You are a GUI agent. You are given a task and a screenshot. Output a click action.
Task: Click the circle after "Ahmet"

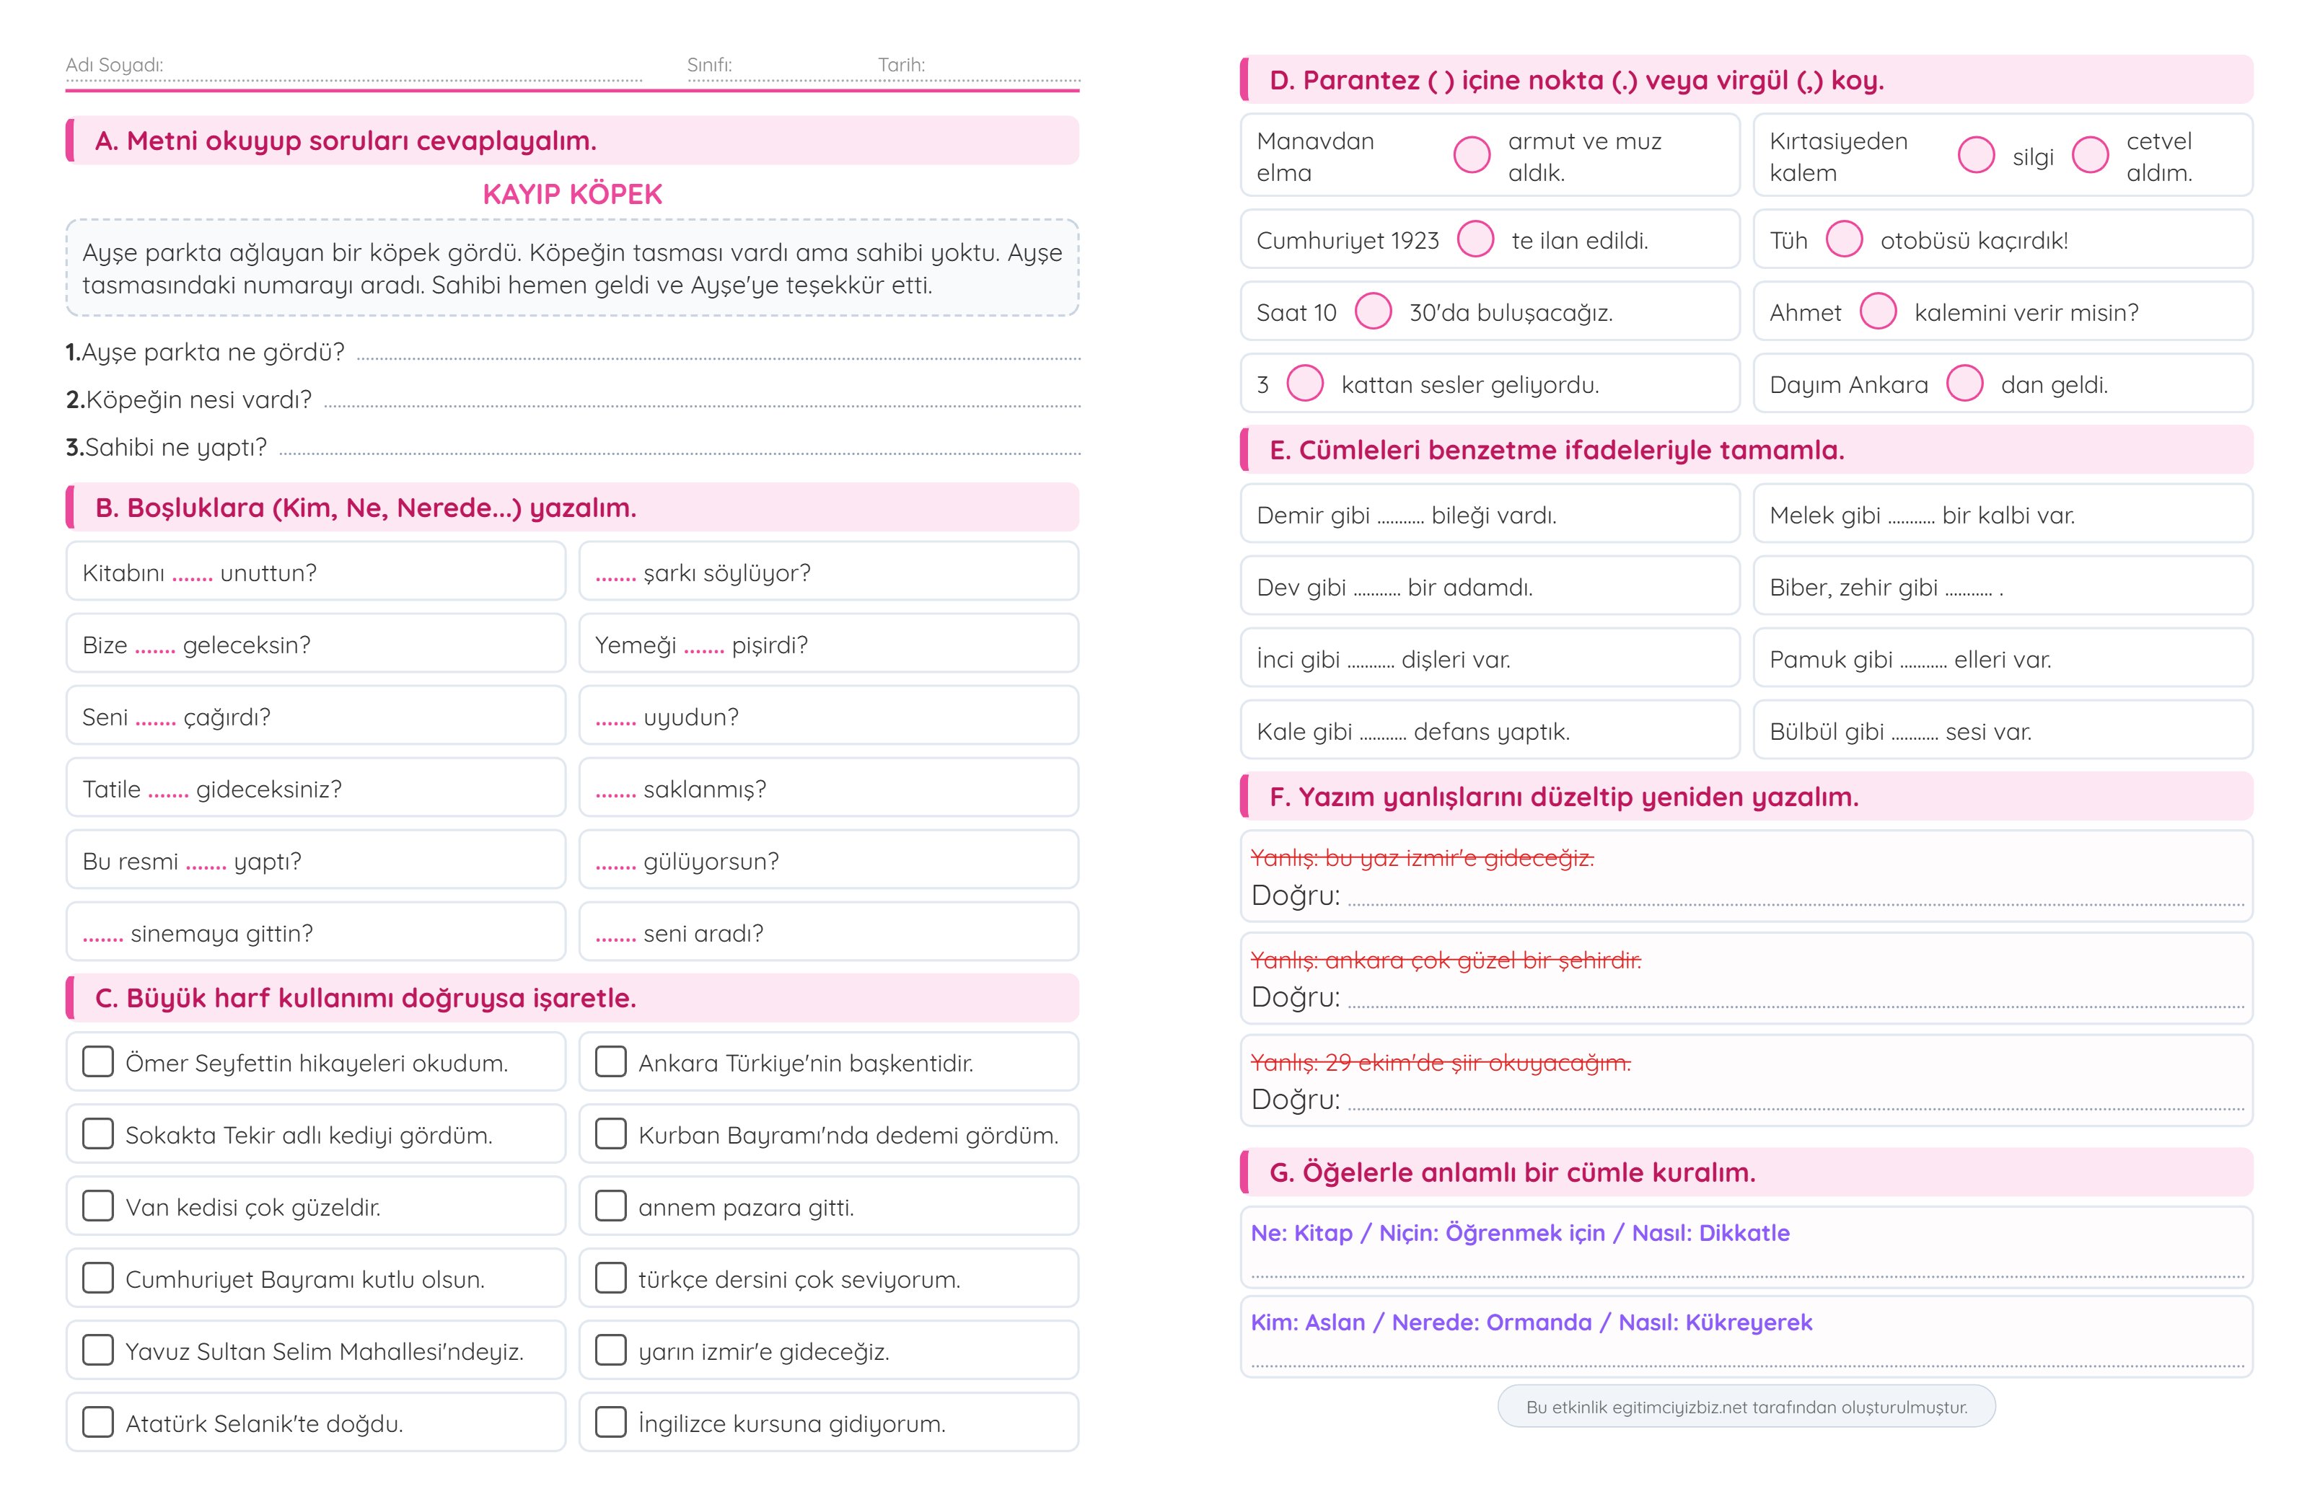[x=1878, y=311]
